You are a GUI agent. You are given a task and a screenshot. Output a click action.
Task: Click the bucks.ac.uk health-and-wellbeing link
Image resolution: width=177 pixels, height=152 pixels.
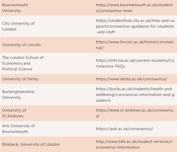pyautogui.click(x=135, y=95)
